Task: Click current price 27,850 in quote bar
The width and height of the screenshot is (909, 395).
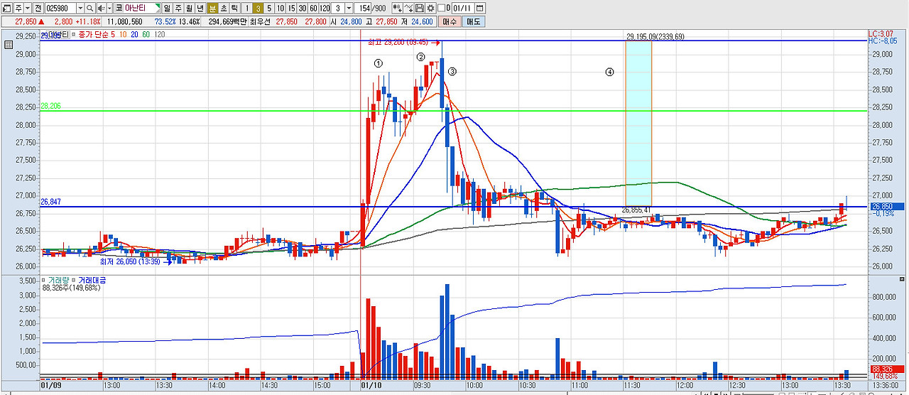Action: pyautogui.click(x=26, y=22)
